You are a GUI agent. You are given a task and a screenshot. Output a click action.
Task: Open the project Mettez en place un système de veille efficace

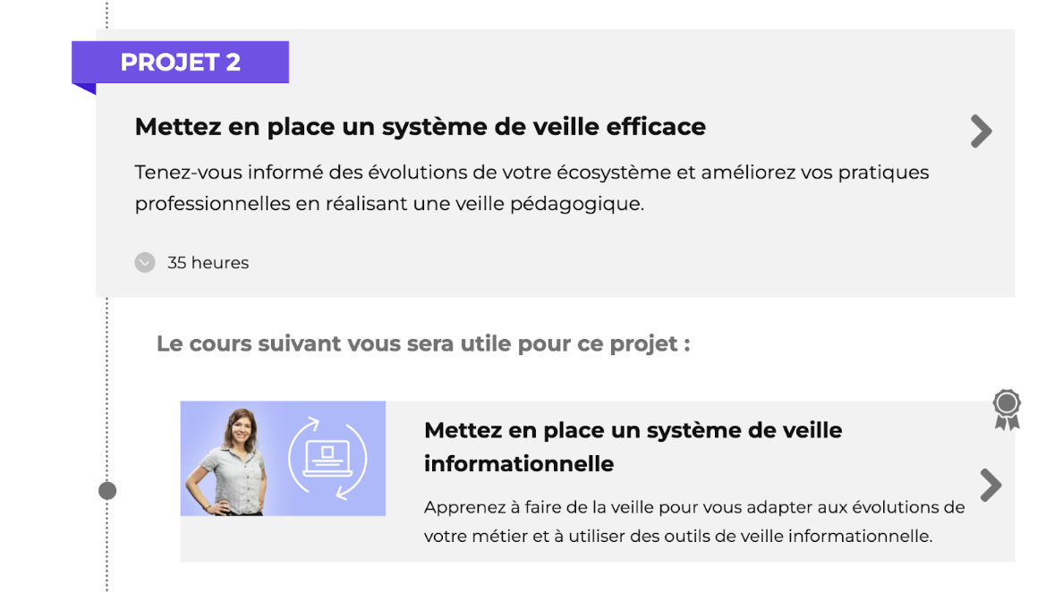[420, 126]
